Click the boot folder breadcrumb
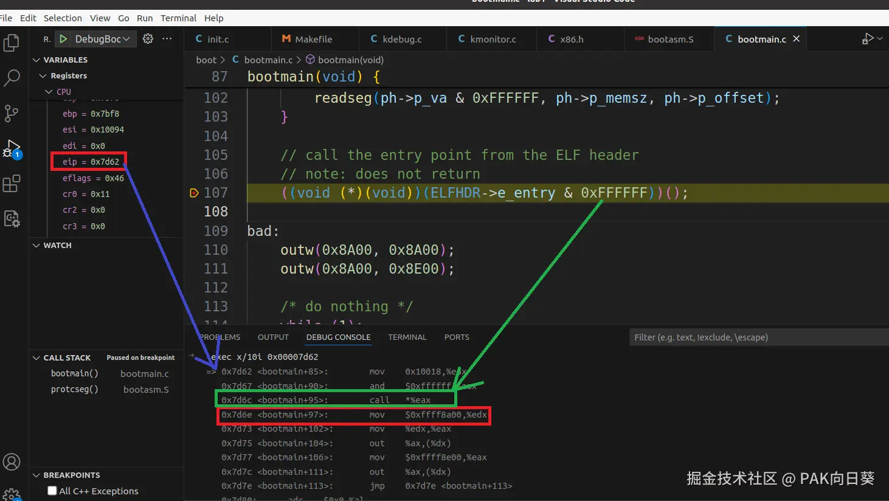The height and width of the screenshot is (501, 889). coord(206,60)
